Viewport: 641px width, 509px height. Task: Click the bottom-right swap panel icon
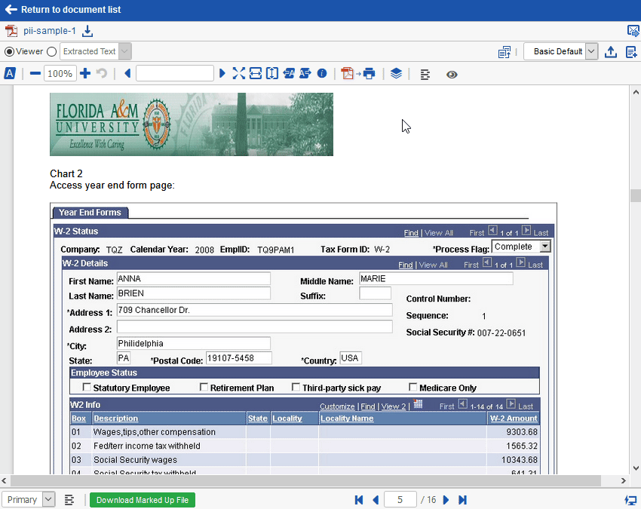630,500
